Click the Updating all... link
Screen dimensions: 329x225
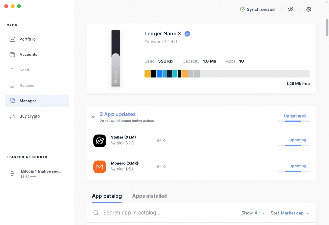297,116
